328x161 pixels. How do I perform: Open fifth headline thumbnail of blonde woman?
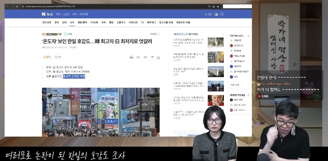[x=216, y=100]
